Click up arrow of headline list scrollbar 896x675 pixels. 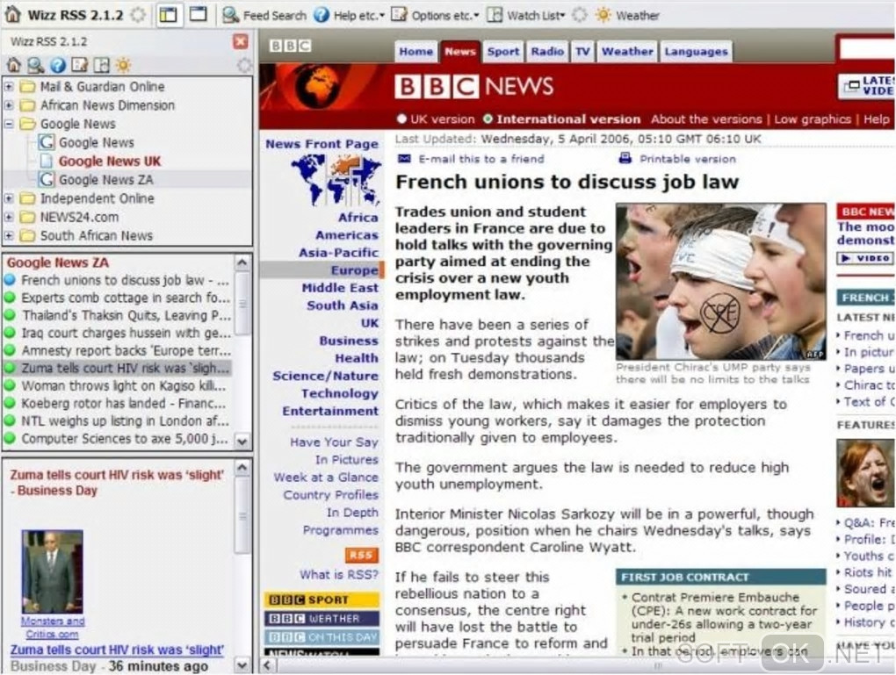tap(242, 262)
